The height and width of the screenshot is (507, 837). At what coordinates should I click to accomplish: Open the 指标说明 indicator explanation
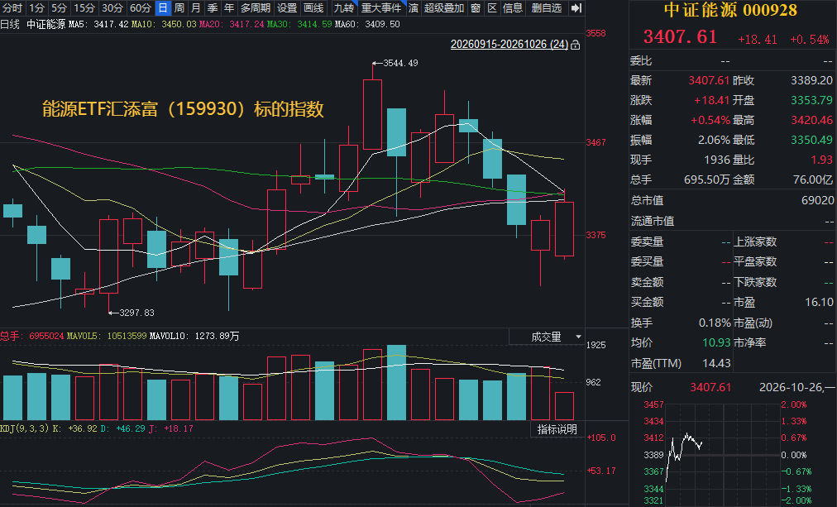tap(557, 429)
